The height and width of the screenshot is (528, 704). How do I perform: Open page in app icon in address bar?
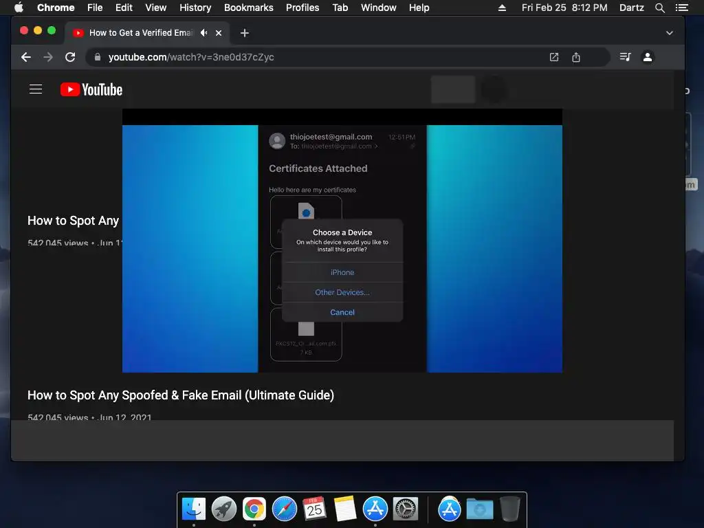(x=554, y=57)
